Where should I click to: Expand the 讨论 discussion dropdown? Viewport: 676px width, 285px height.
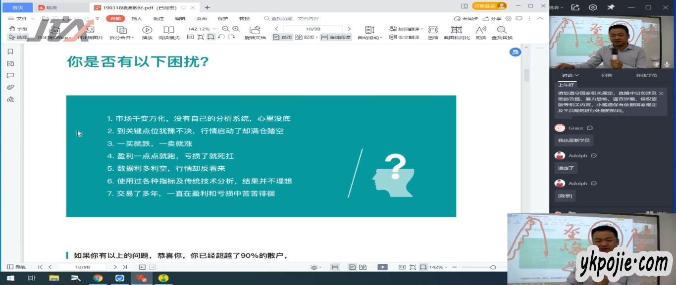(571, 75)
